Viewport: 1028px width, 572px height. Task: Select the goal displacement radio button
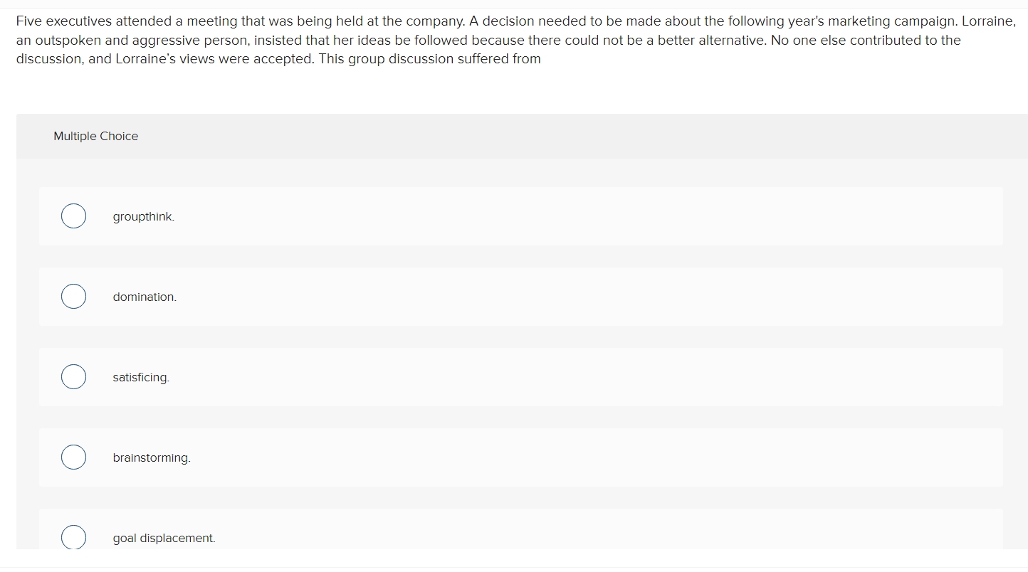click(73, 537)
